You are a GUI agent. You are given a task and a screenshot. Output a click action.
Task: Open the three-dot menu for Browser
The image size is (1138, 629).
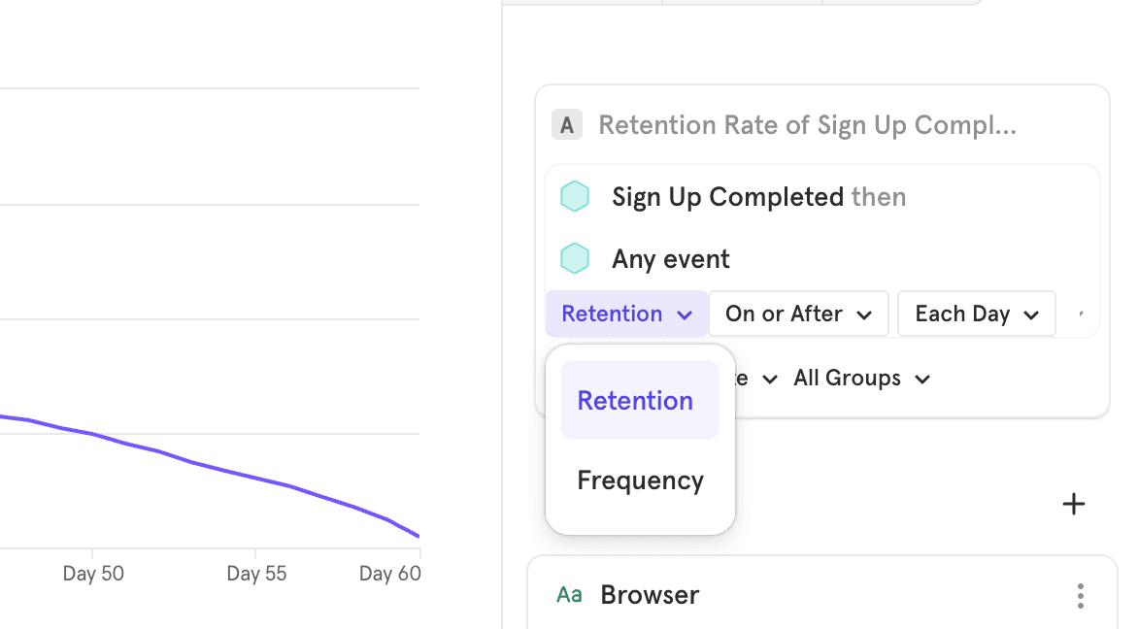click(x=1081, y=595)
